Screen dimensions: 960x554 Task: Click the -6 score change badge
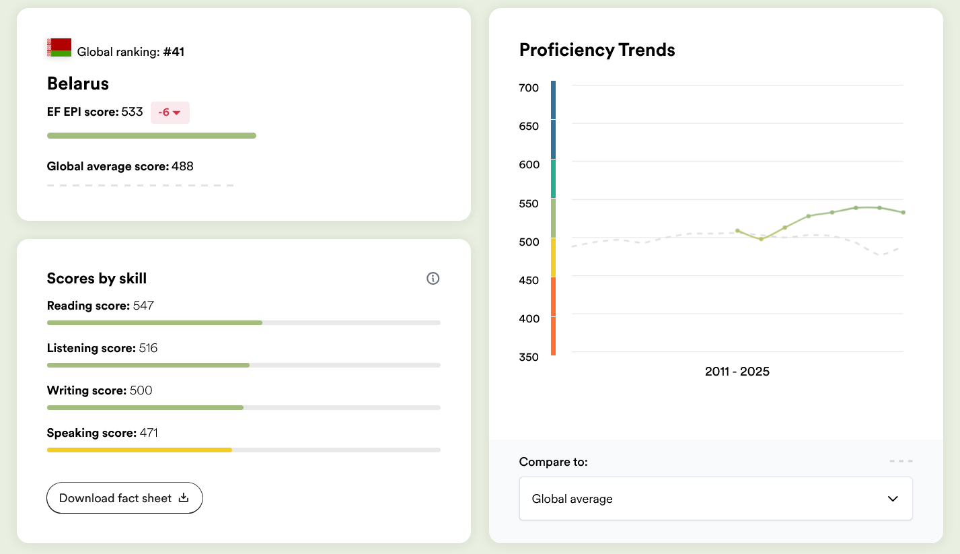click(x=170, y=112)
